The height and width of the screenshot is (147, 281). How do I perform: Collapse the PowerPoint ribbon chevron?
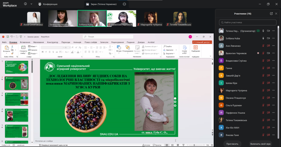[210, 56]
